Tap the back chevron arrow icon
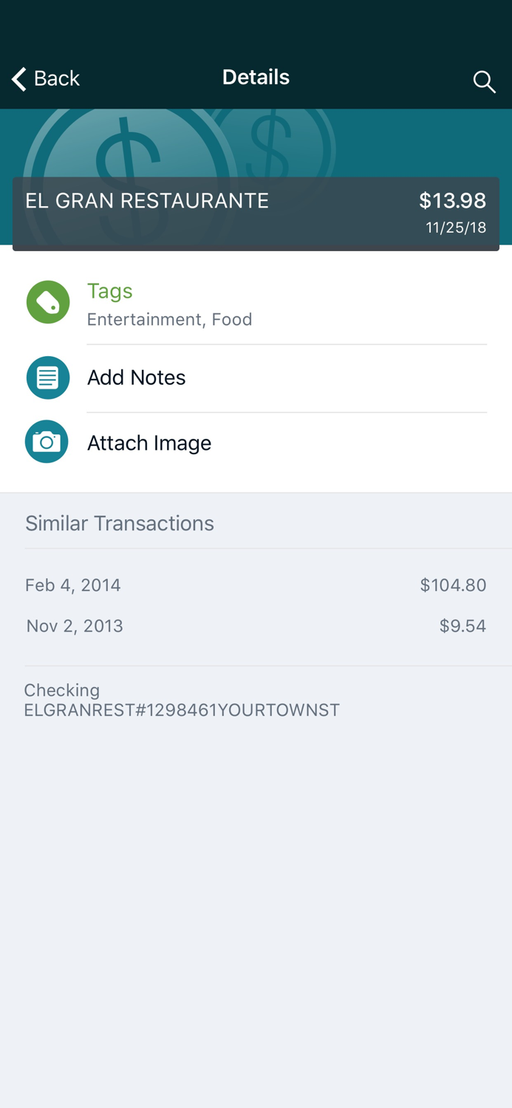Image resolution: width=512 pixels, height=1108 pixels. pyautogui.click(x=19, y=79)
